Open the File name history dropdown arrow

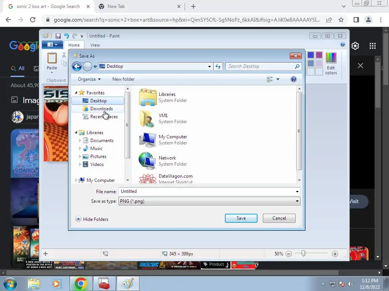(x=297, y=191)
